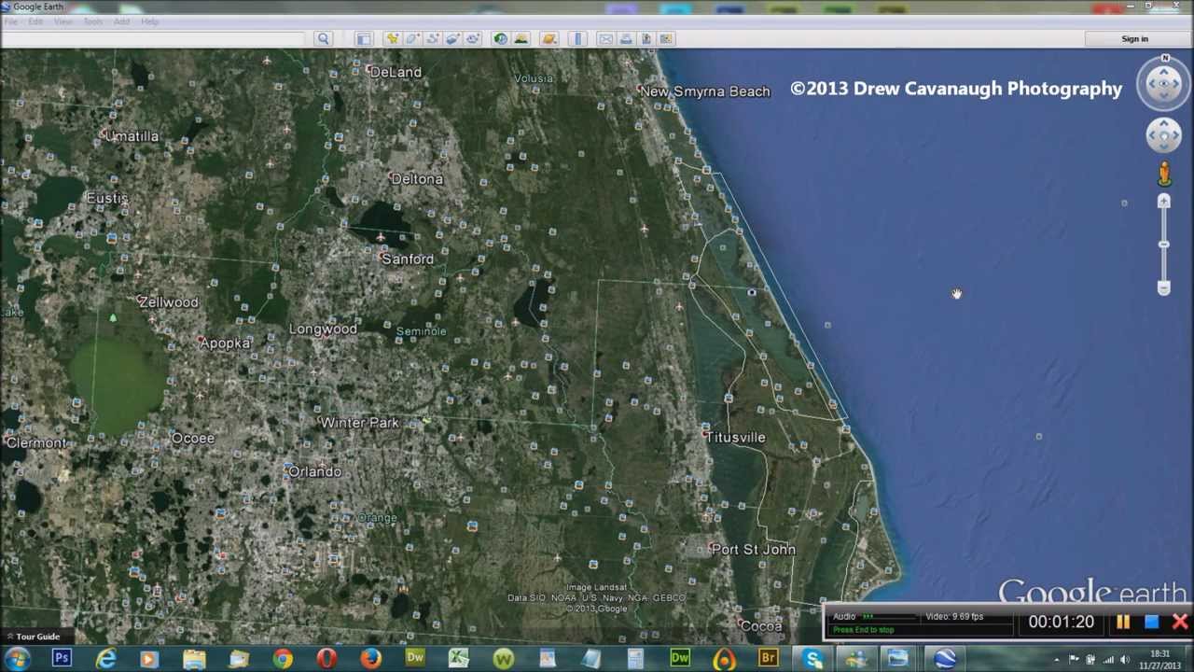Show historical imagery with the clock icon

tap(501, 38)
